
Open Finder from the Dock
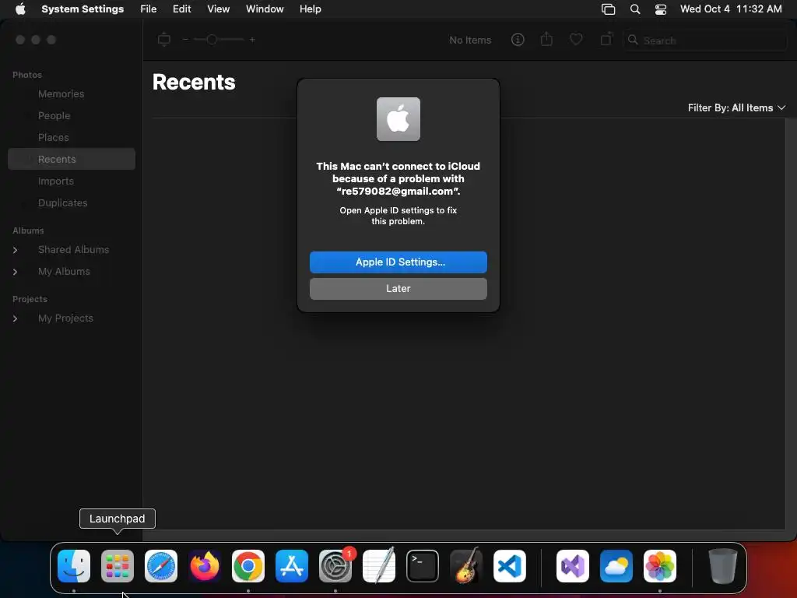(74, 566)
